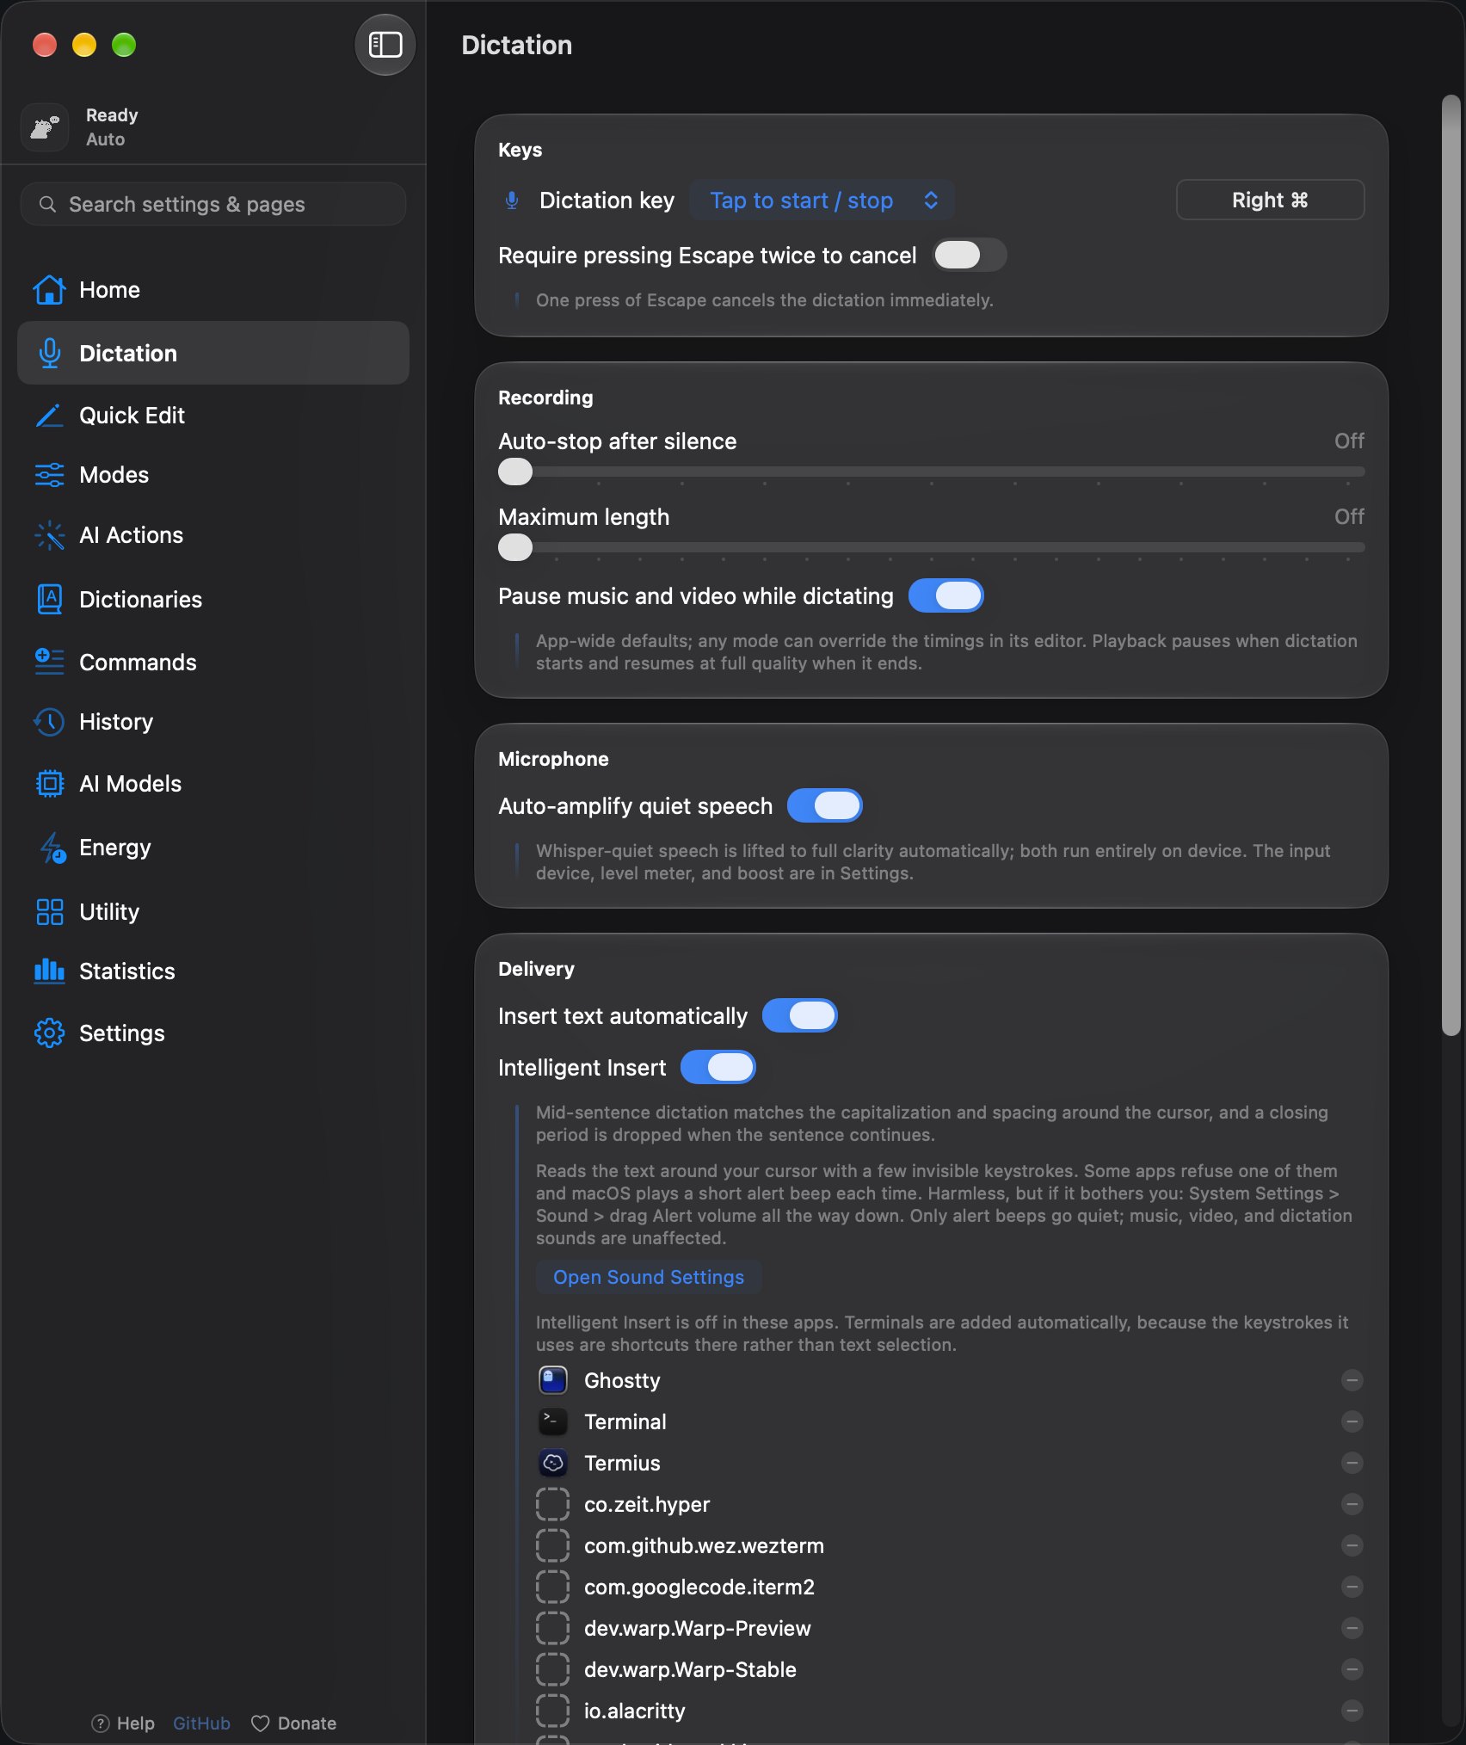
Task: Click the Dictionaries book icon
Action: click(x=49, y=599)
